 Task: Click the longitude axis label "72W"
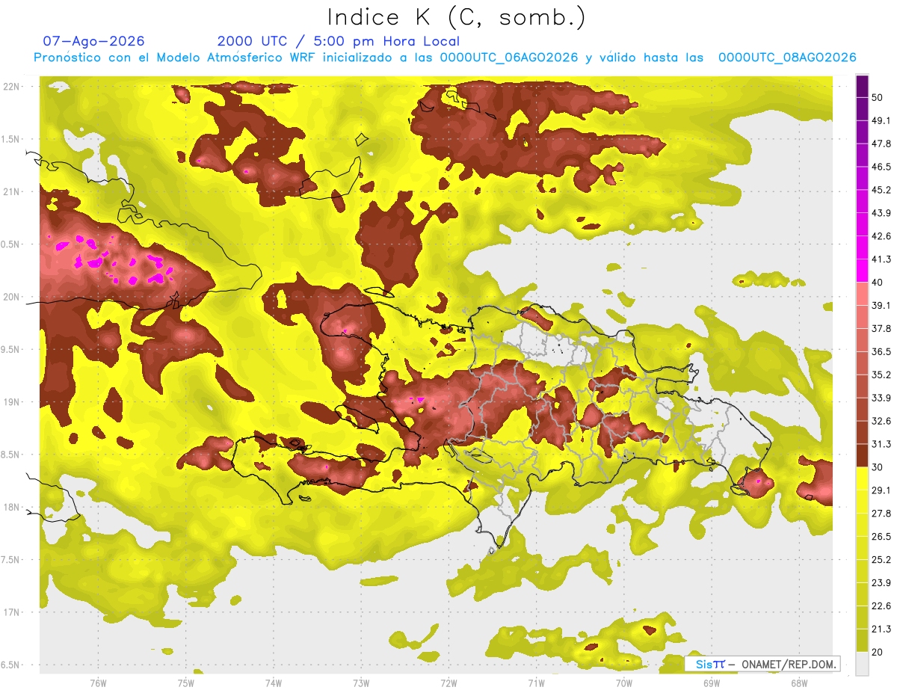pos(449,683)
